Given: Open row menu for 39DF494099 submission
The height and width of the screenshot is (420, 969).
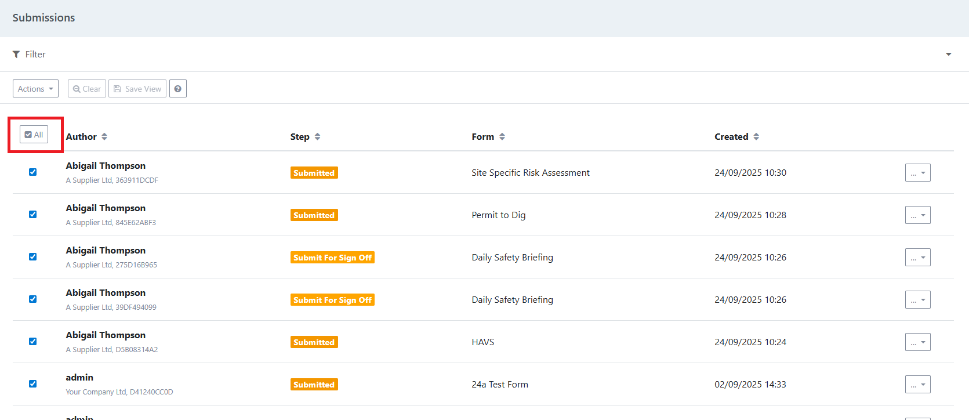Looking at the screenshot, I should tap(917, 300).
